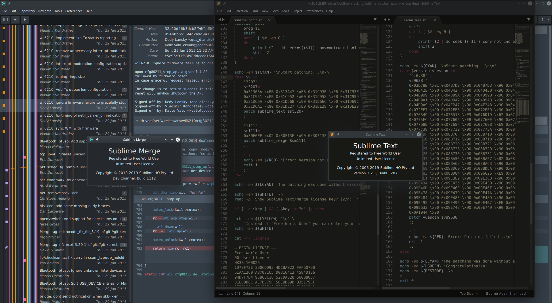Close the Sublime Text About dialog
552x303 pixels.
pyautogui.click(x=419, y=134)
